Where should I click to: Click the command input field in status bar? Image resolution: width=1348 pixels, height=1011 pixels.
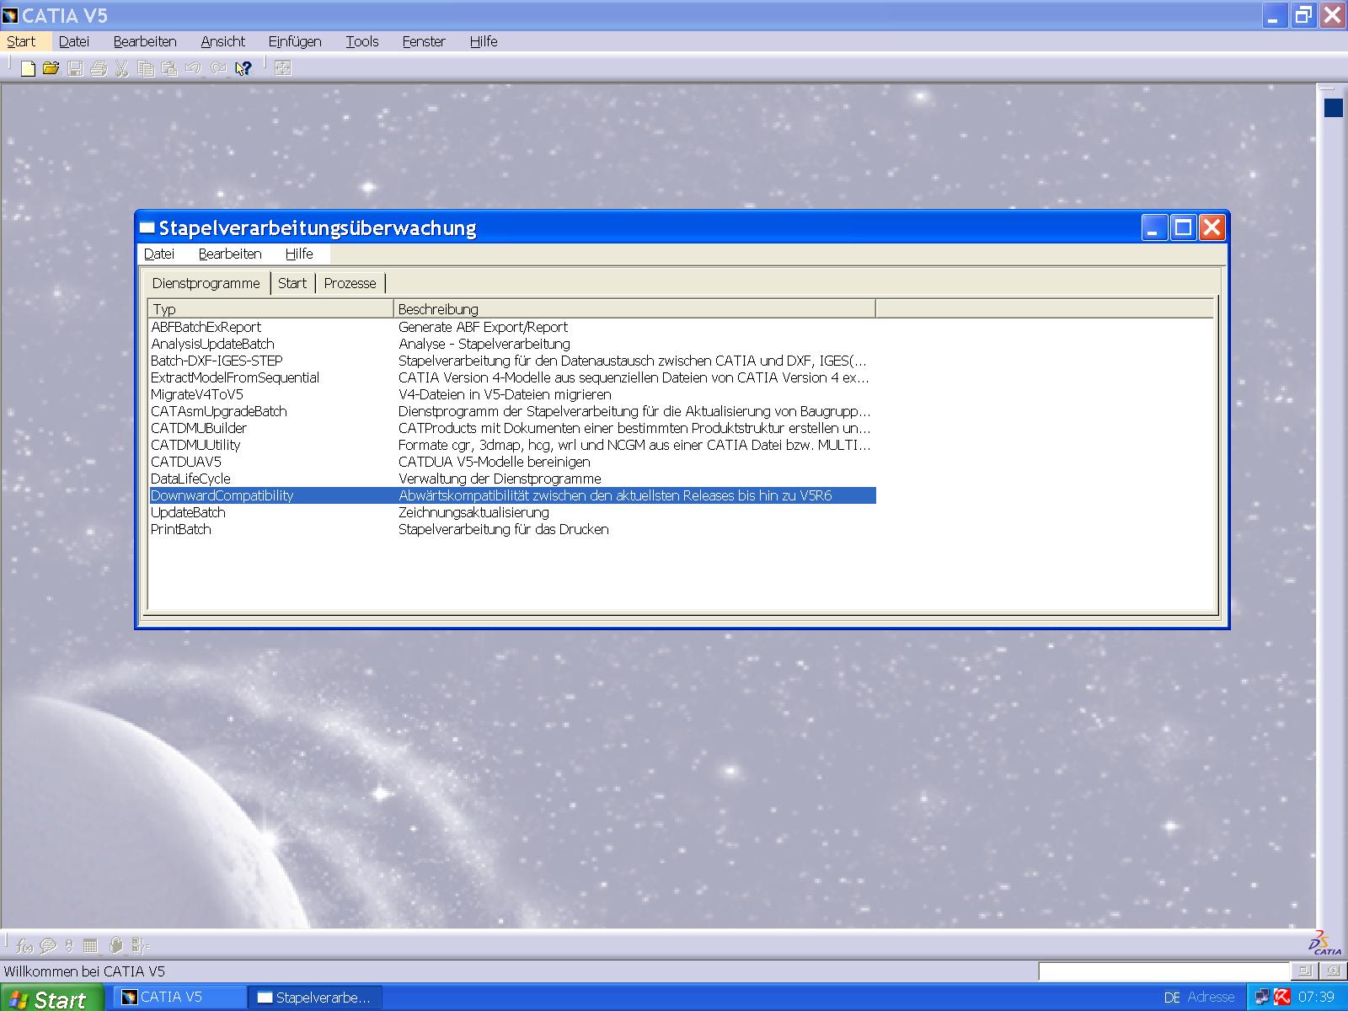[1163, 971]
